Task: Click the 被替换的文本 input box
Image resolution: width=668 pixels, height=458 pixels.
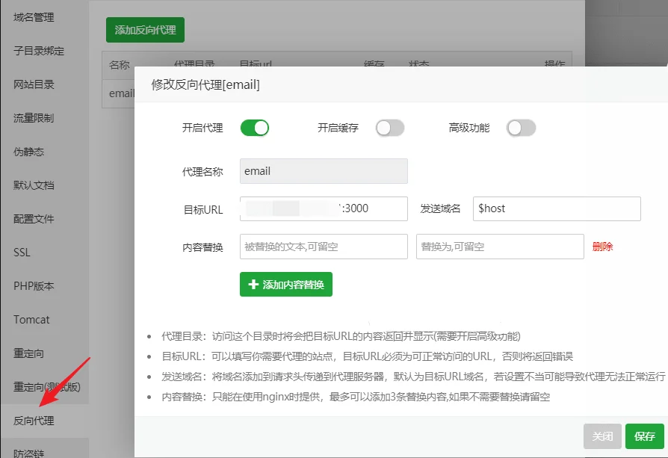Action: [324, 247]
